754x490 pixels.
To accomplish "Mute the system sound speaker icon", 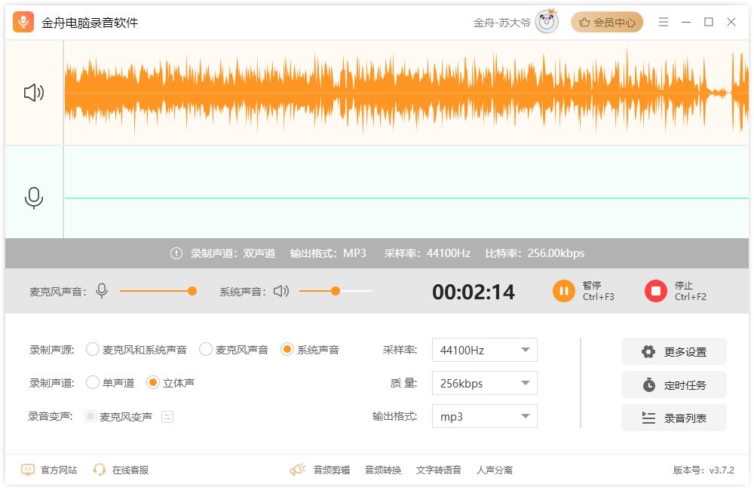I will pos(281,291).
